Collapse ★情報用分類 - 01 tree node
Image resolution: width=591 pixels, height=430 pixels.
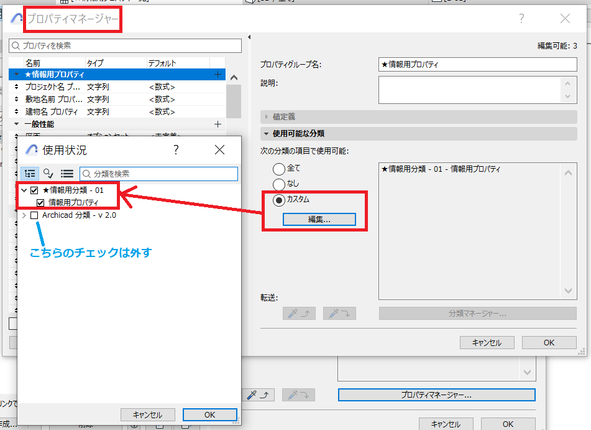[24, 190]
